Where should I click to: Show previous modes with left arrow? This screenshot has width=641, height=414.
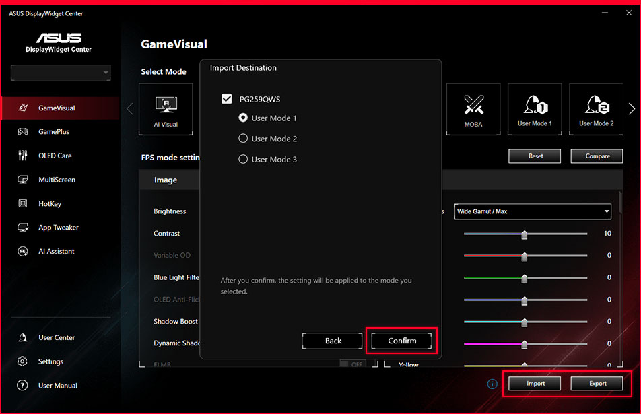130,108
